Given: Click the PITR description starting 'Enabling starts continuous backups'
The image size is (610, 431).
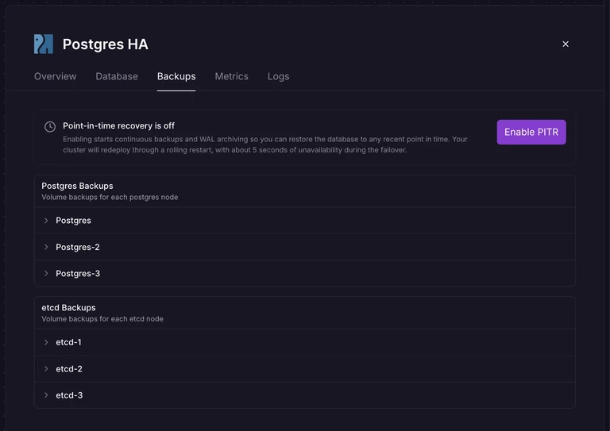Looking at the screenshot, I should click(265, 144).
